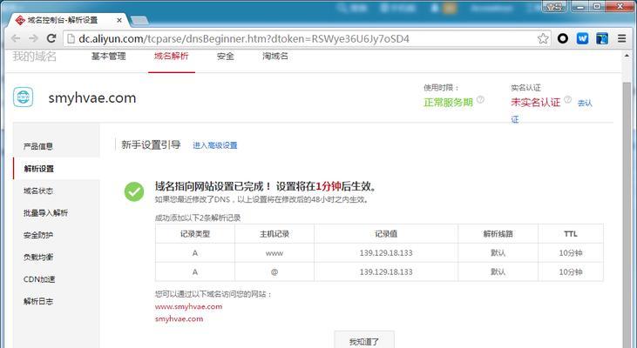
Task: Open 负载均衡 in the sidebar
Action: click(38, 258)
